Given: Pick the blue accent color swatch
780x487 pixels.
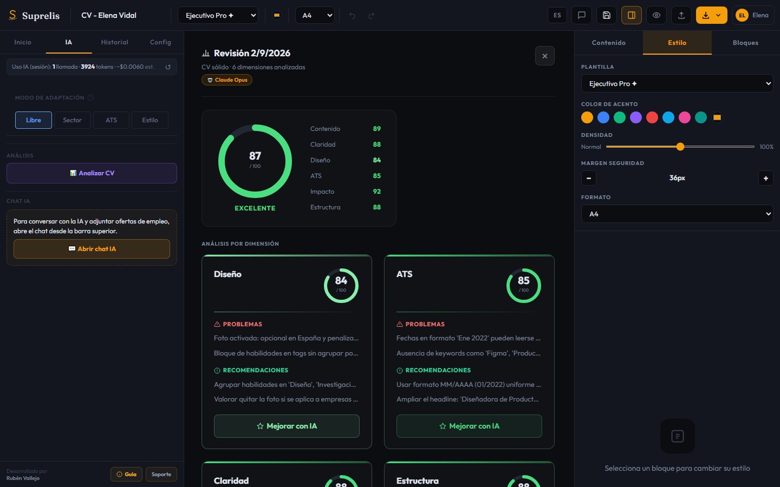Looking at the screenshot, I should (603, 117).
